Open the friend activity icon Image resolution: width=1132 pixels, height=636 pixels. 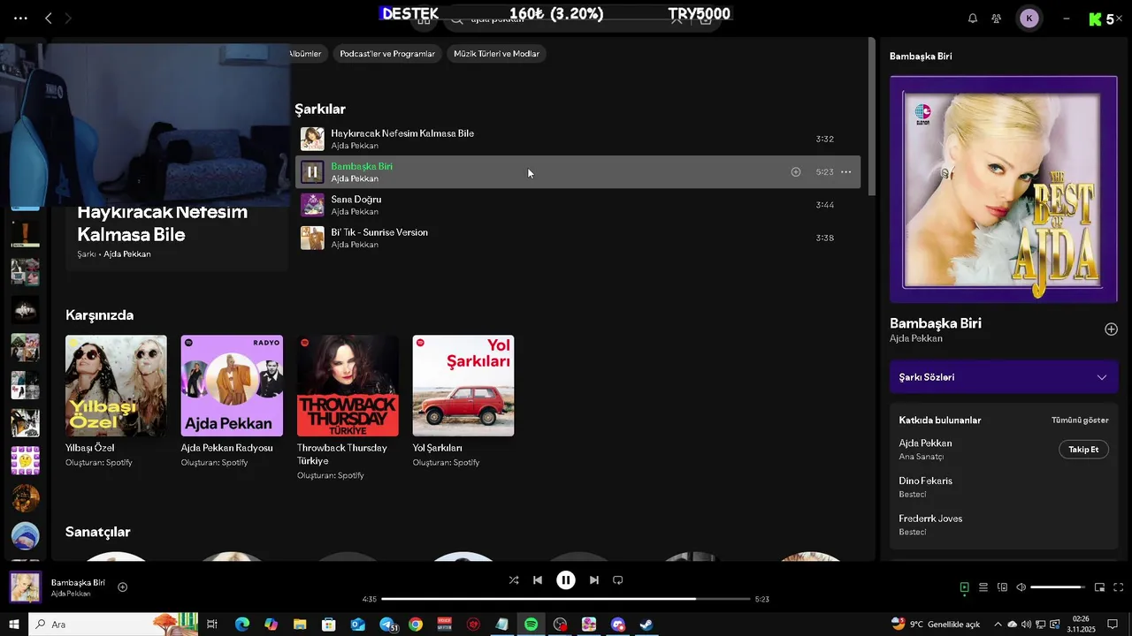click(x=997, y=18)
